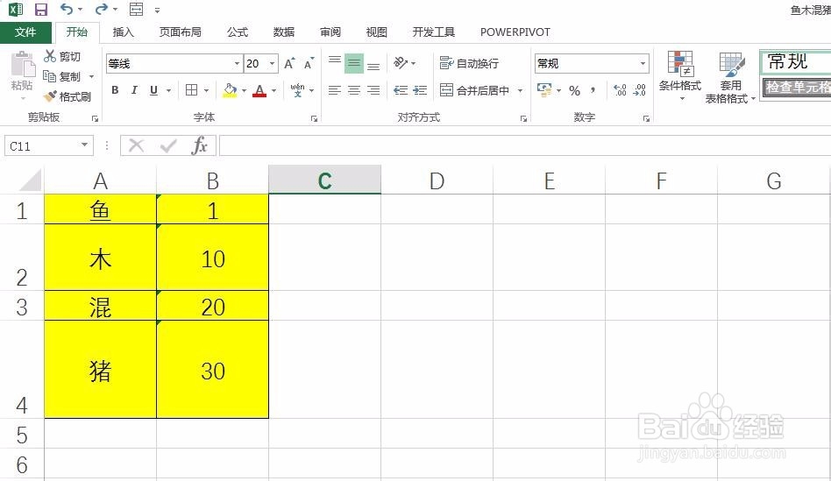Switch to the 插入 Insert tab
Viewport: 831px width, 481px height.
pos(123,32)
